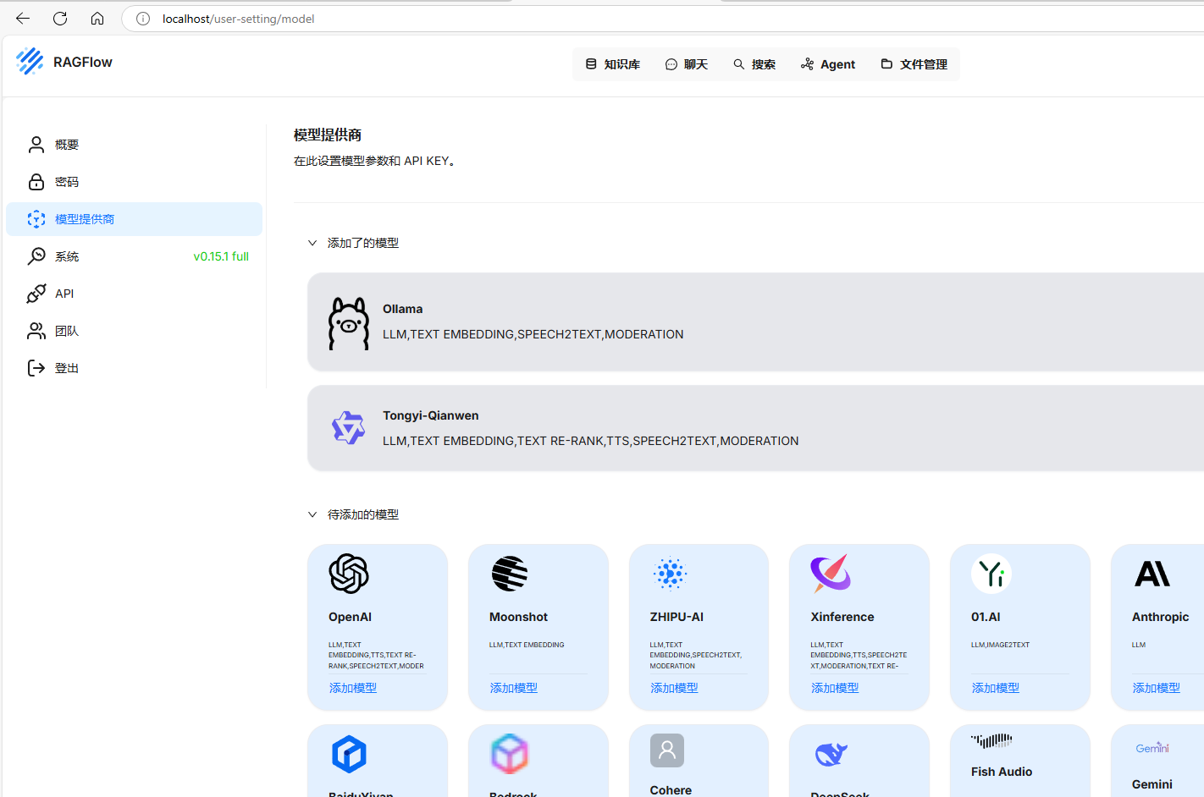
Task: Click the logout arrow icon
Action: (36, 368)
